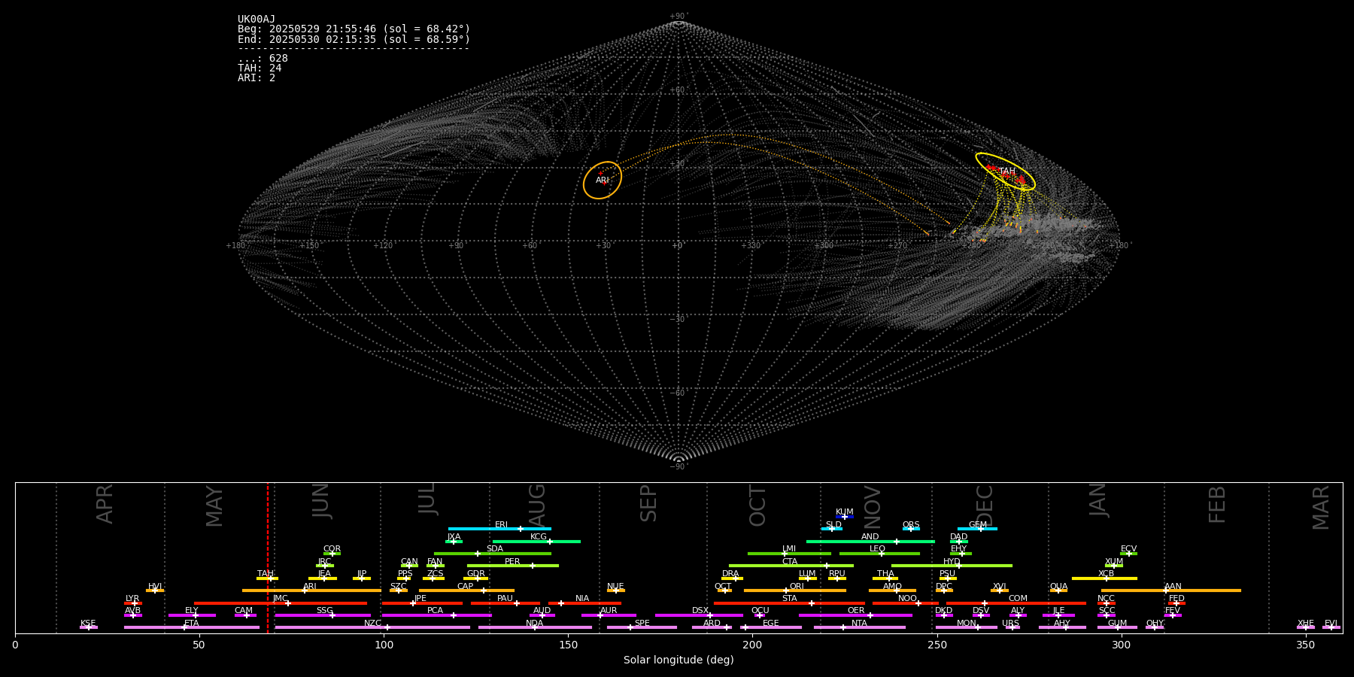Click the NOV month label

[872, 507]
